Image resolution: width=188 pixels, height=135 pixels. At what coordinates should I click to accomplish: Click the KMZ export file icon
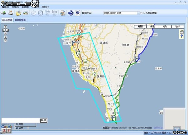point(78,13)
